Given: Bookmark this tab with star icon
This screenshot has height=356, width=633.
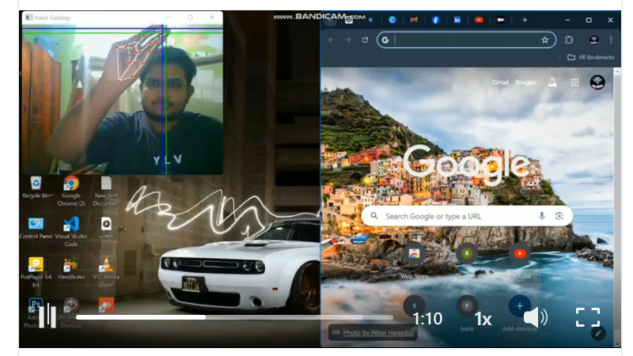Looking at the screenshot, I should [x=545, y=40].
